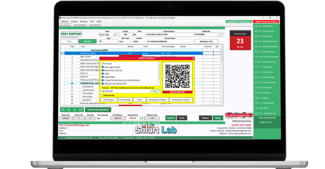This screenshot has width=325, height=169.
Task: Open the Help menu
Action: point(99,22)
